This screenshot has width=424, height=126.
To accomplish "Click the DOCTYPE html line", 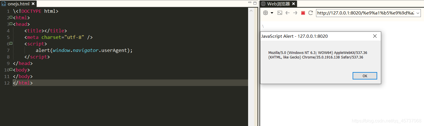I will tap(36, 11).
